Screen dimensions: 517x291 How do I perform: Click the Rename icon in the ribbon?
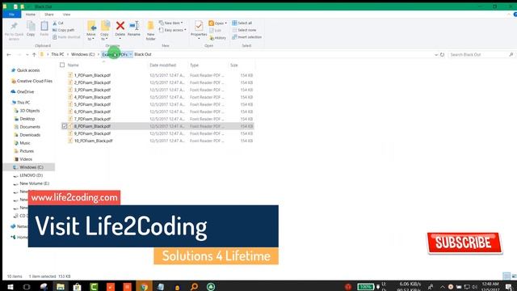coord(134,26)
